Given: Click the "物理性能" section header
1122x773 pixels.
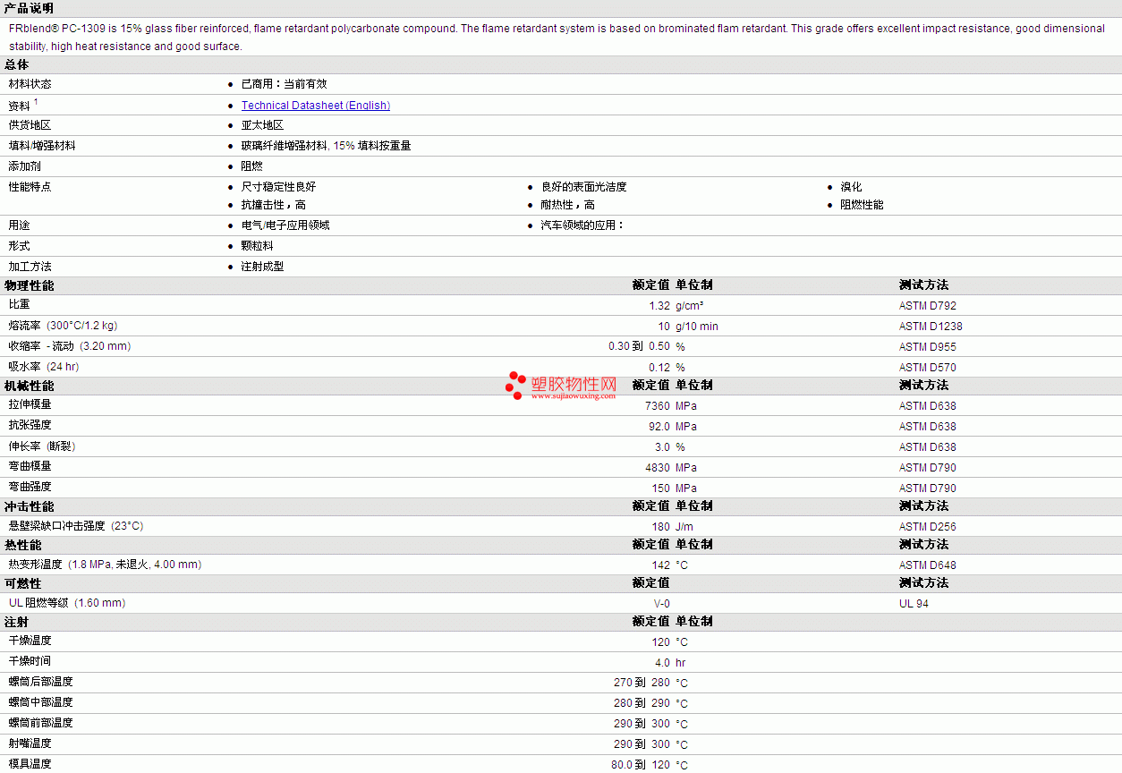Looking at the screenshot, I should click(30, 285).
